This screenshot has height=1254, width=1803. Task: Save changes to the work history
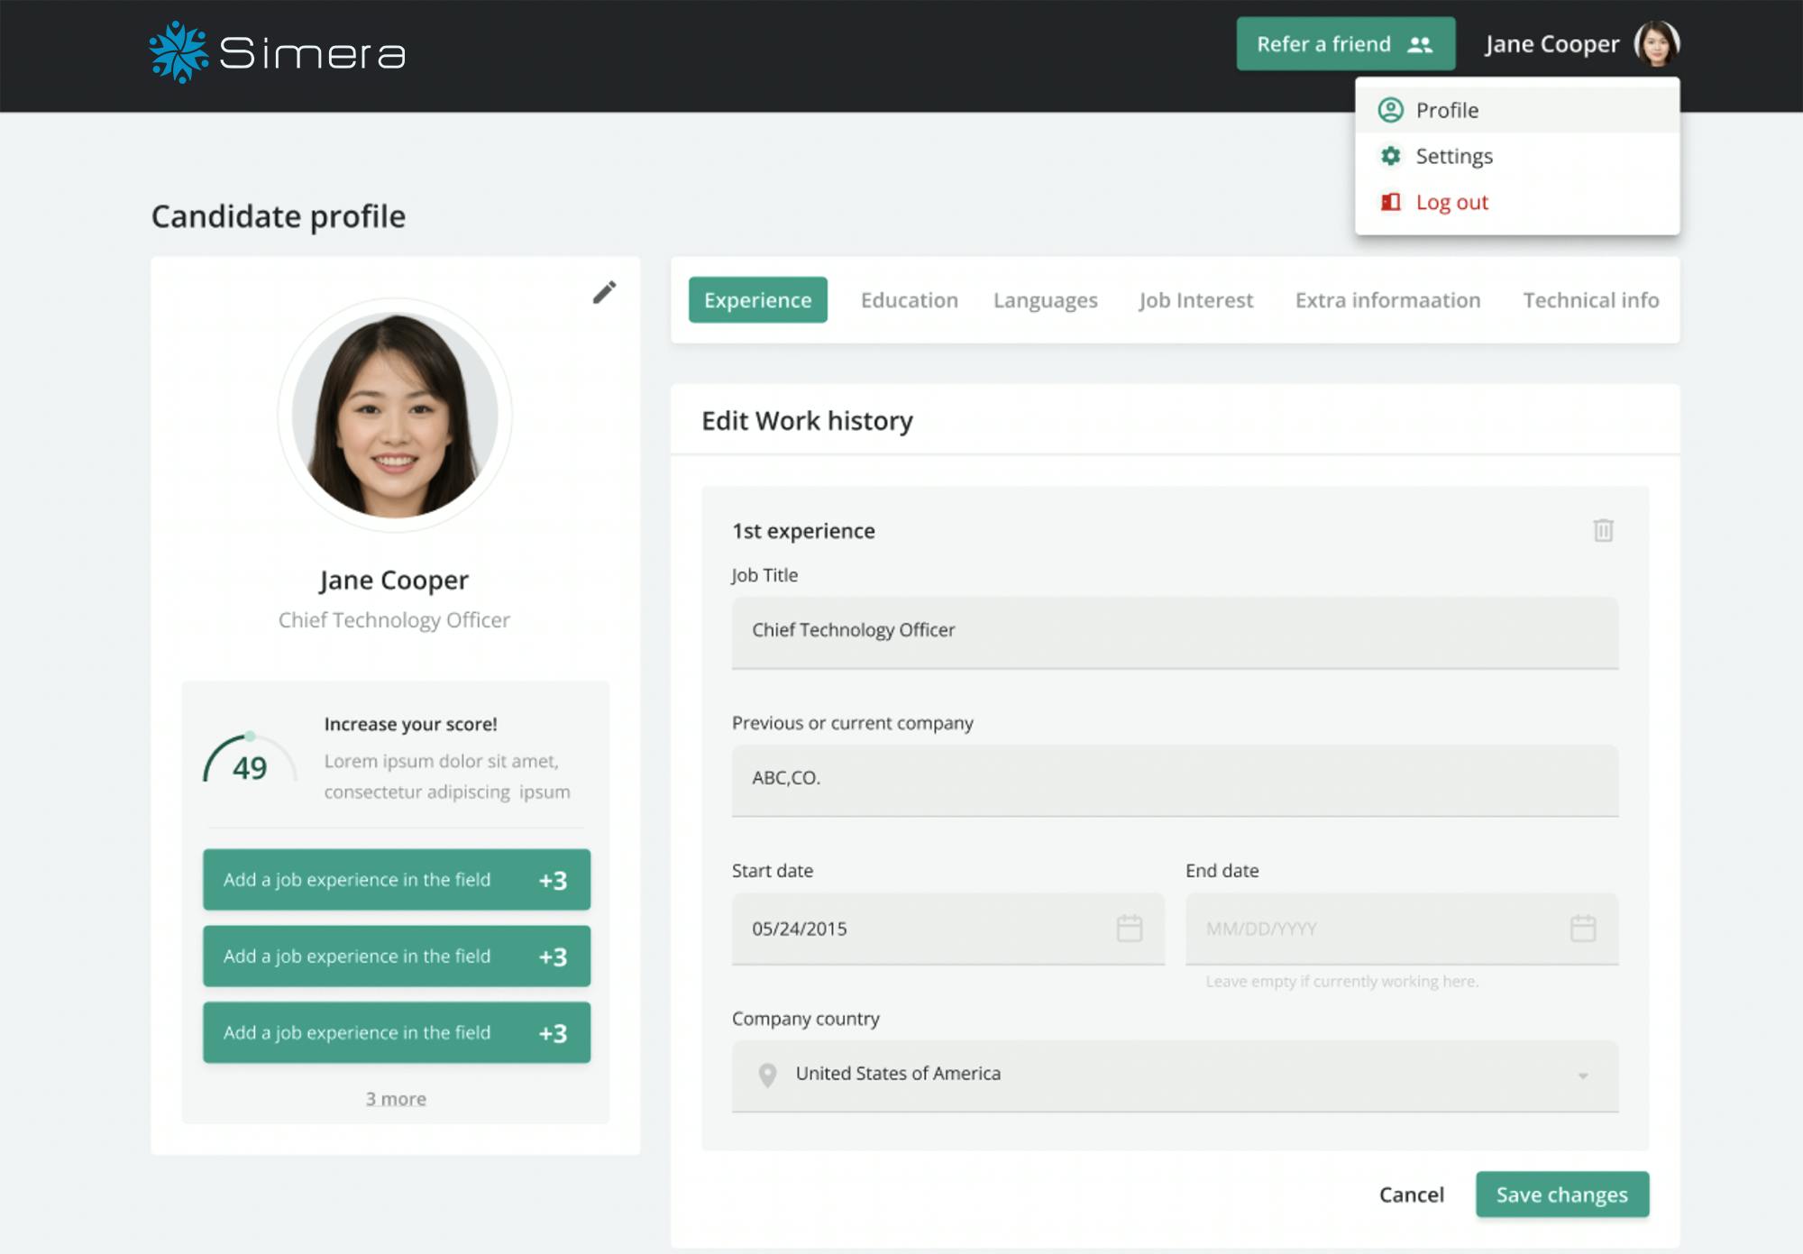1562,1195
